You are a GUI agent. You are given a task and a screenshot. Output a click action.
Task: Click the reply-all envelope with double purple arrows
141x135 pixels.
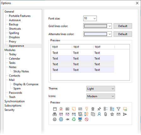pyautogui.click(x=68, y=114)
